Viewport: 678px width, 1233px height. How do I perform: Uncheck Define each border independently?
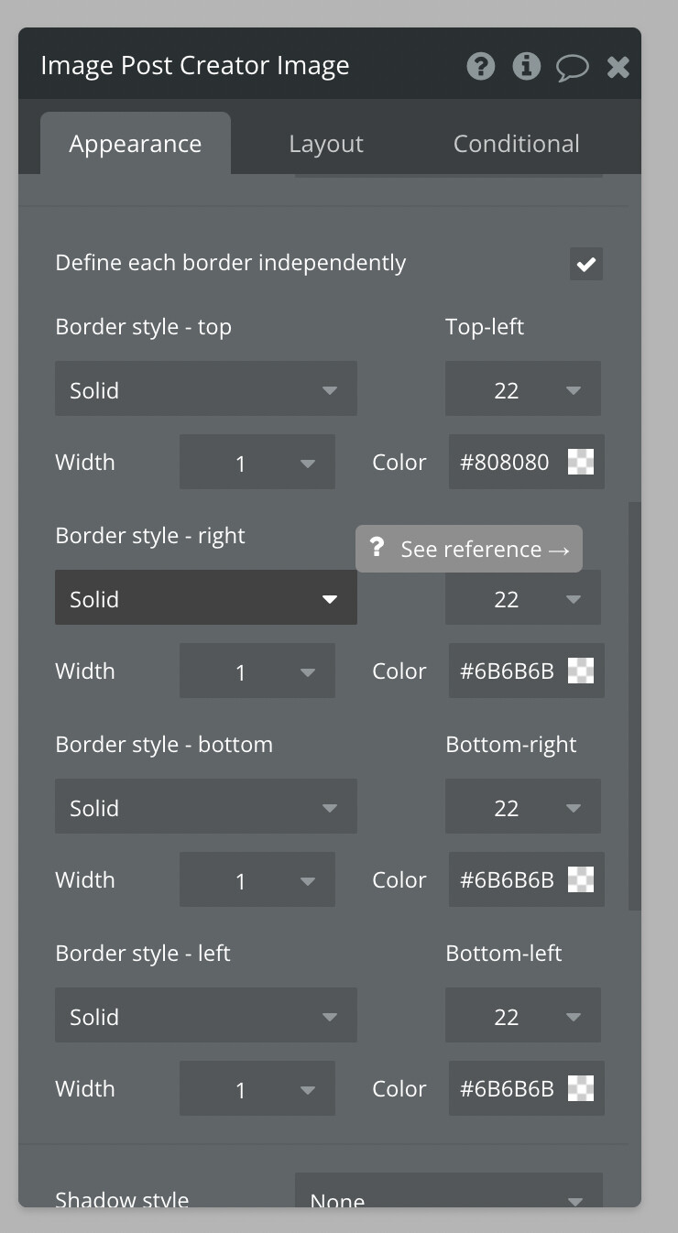586,265
